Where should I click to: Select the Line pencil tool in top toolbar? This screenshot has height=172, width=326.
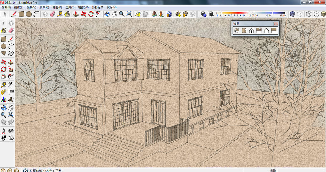(x=14, y=14)
